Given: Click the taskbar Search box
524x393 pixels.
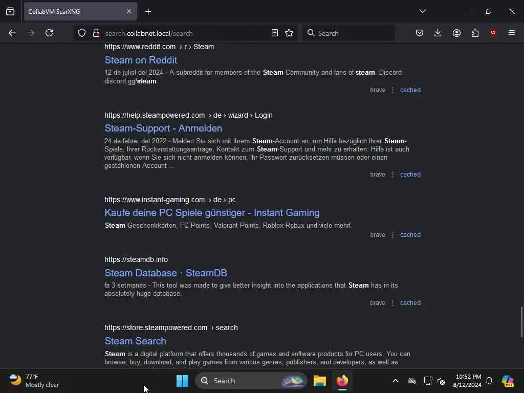Looking at the screenshot, I should (x=251, y=381).
